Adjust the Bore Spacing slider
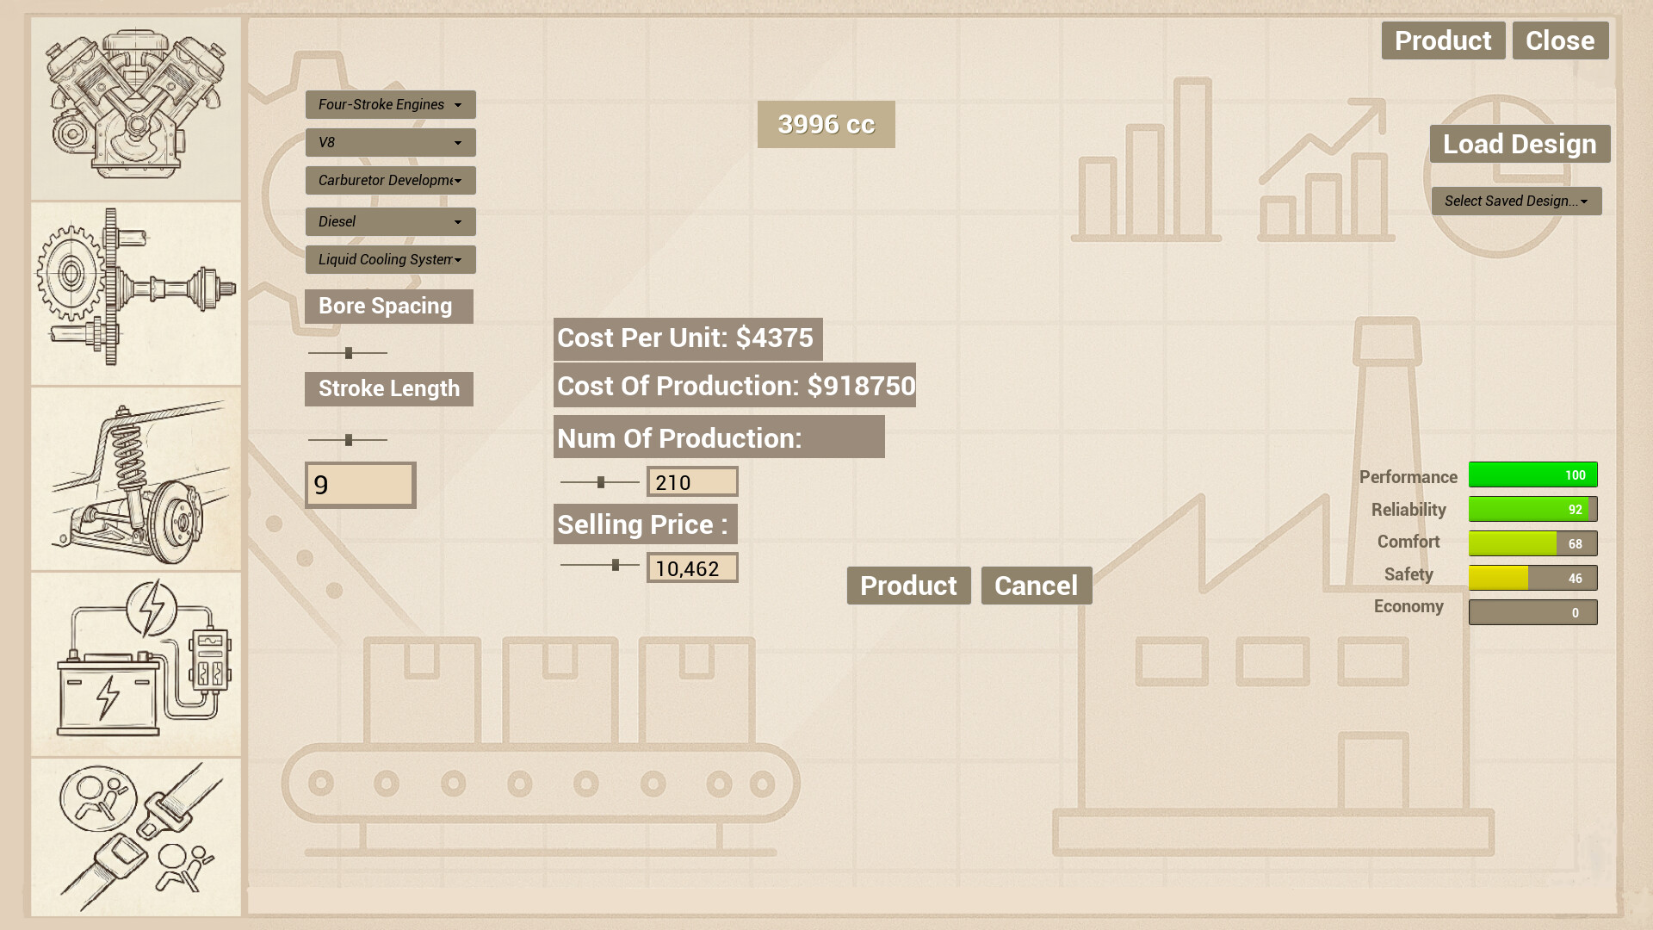This screenshot has width=1653, height=930. [x=349, y=351]
